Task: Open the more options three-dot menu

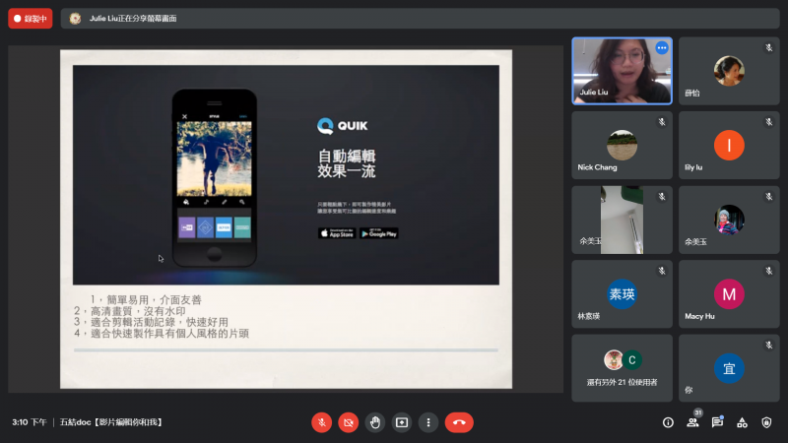Action: [x=428, y=422]
